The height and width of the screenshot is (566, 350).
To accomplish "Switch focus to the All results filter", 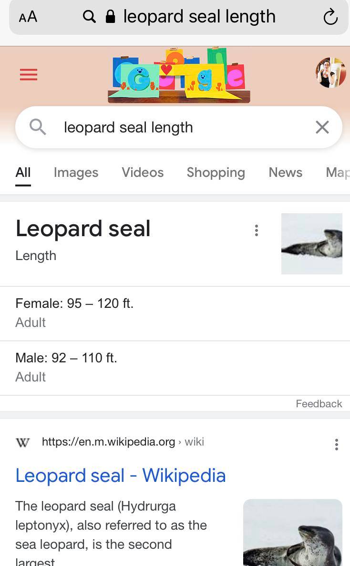I will pyautogui.click(x=22, y=173).
